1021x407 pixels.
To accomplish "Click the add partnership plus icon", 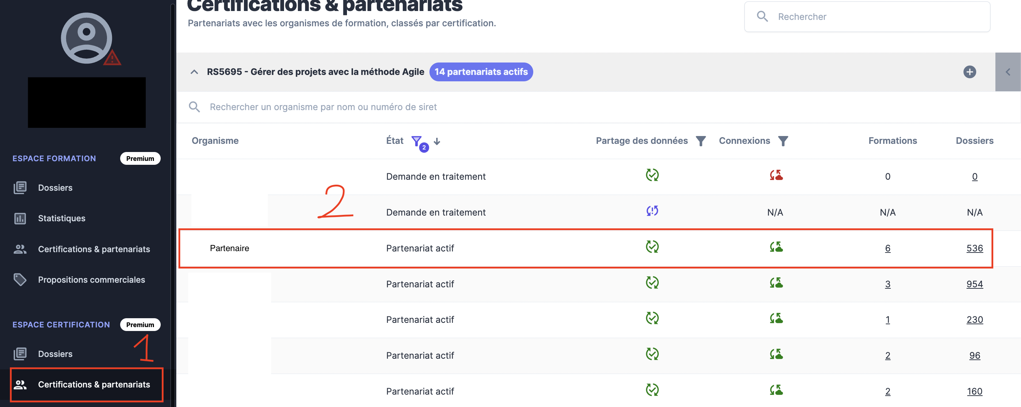I will point(969,72).
